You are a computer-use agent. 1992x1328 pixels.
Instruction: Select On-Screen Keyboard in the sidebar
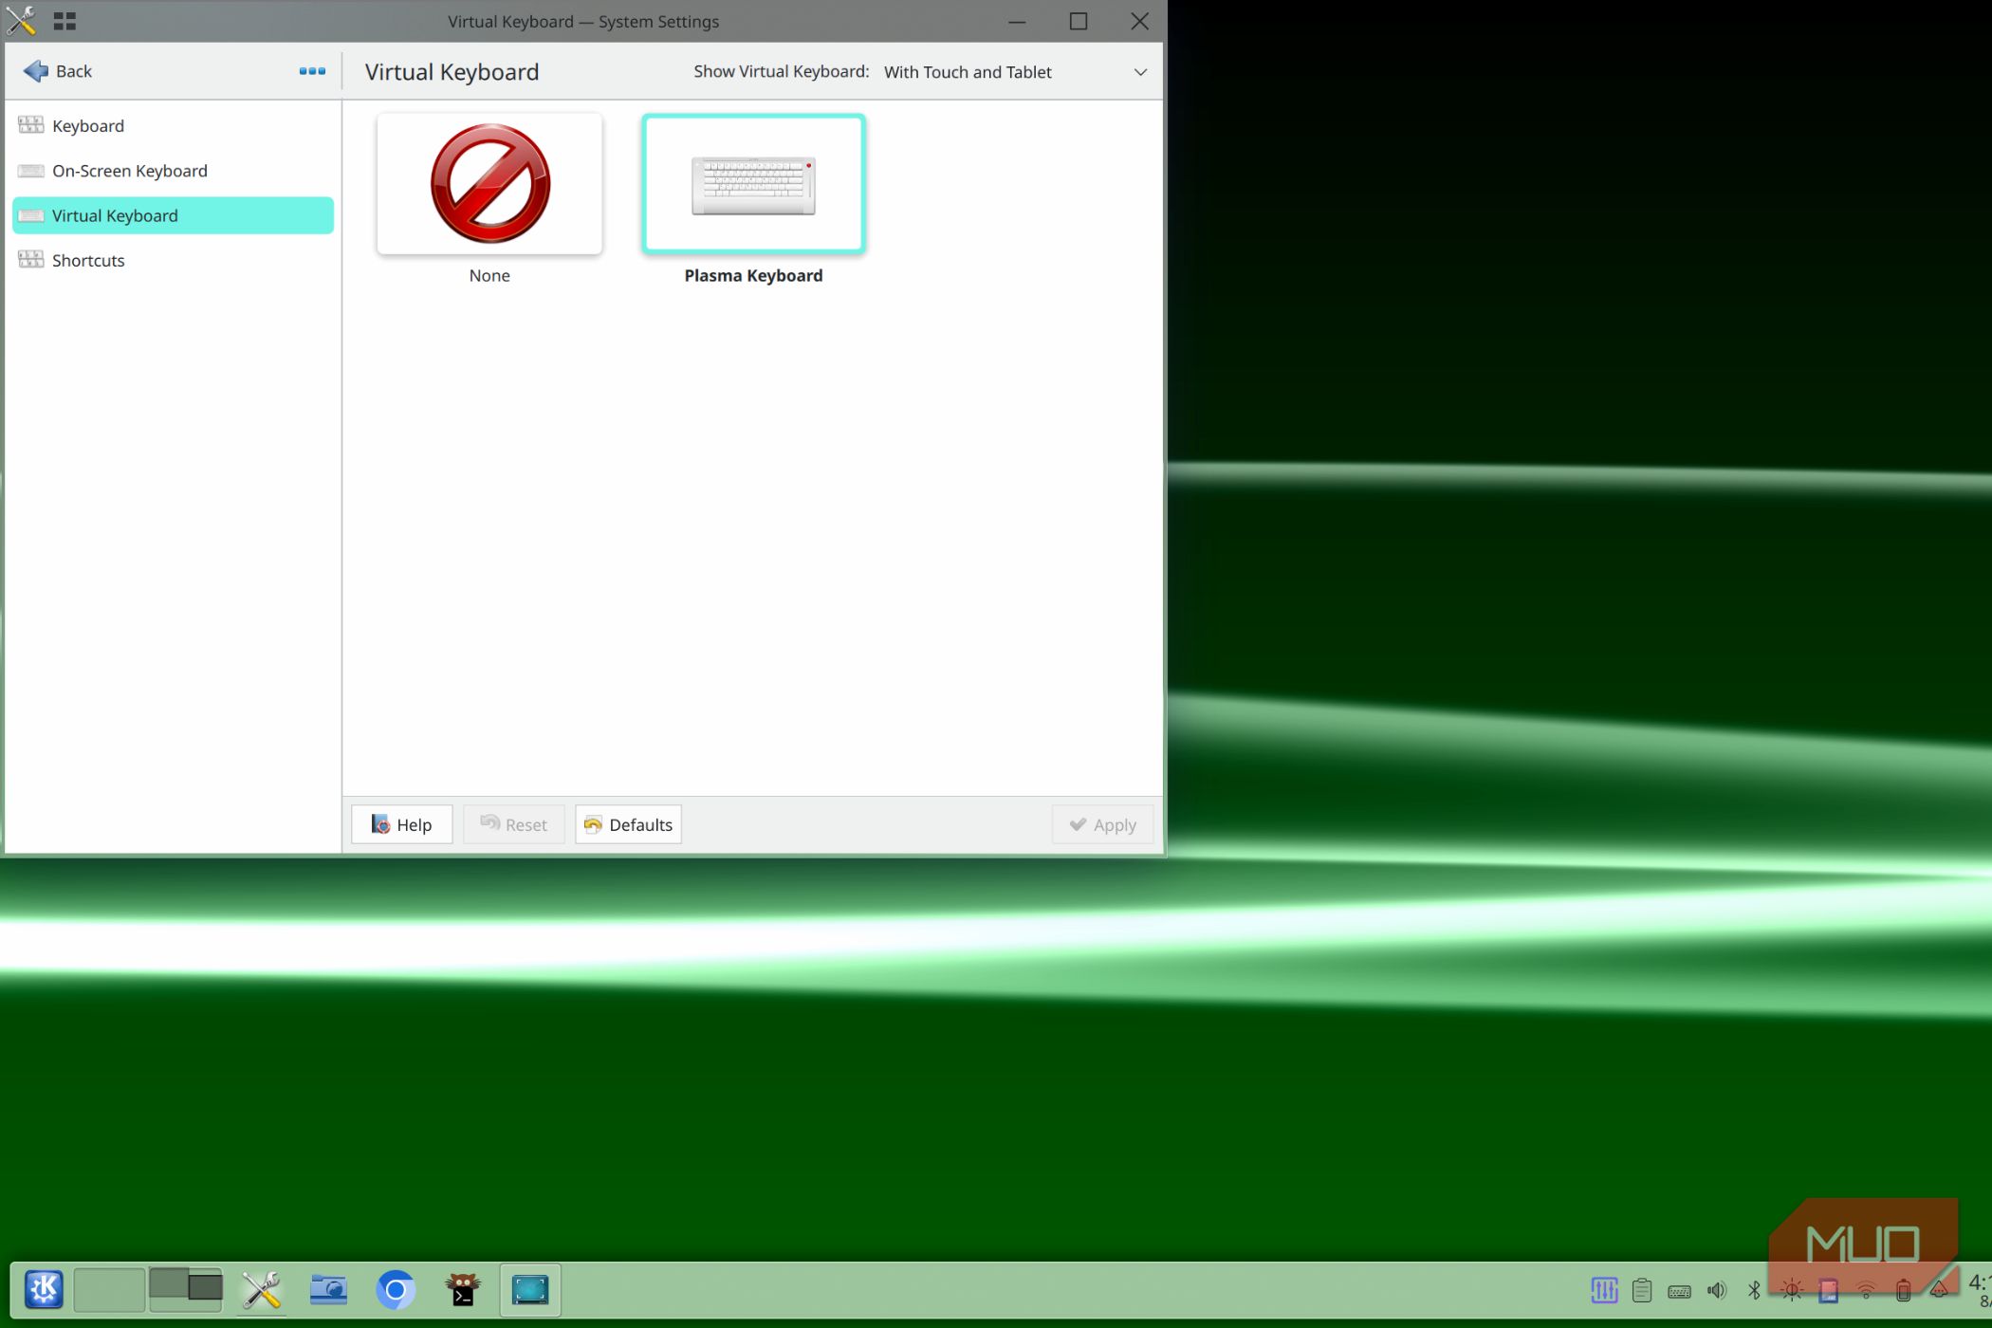point(173,171)
